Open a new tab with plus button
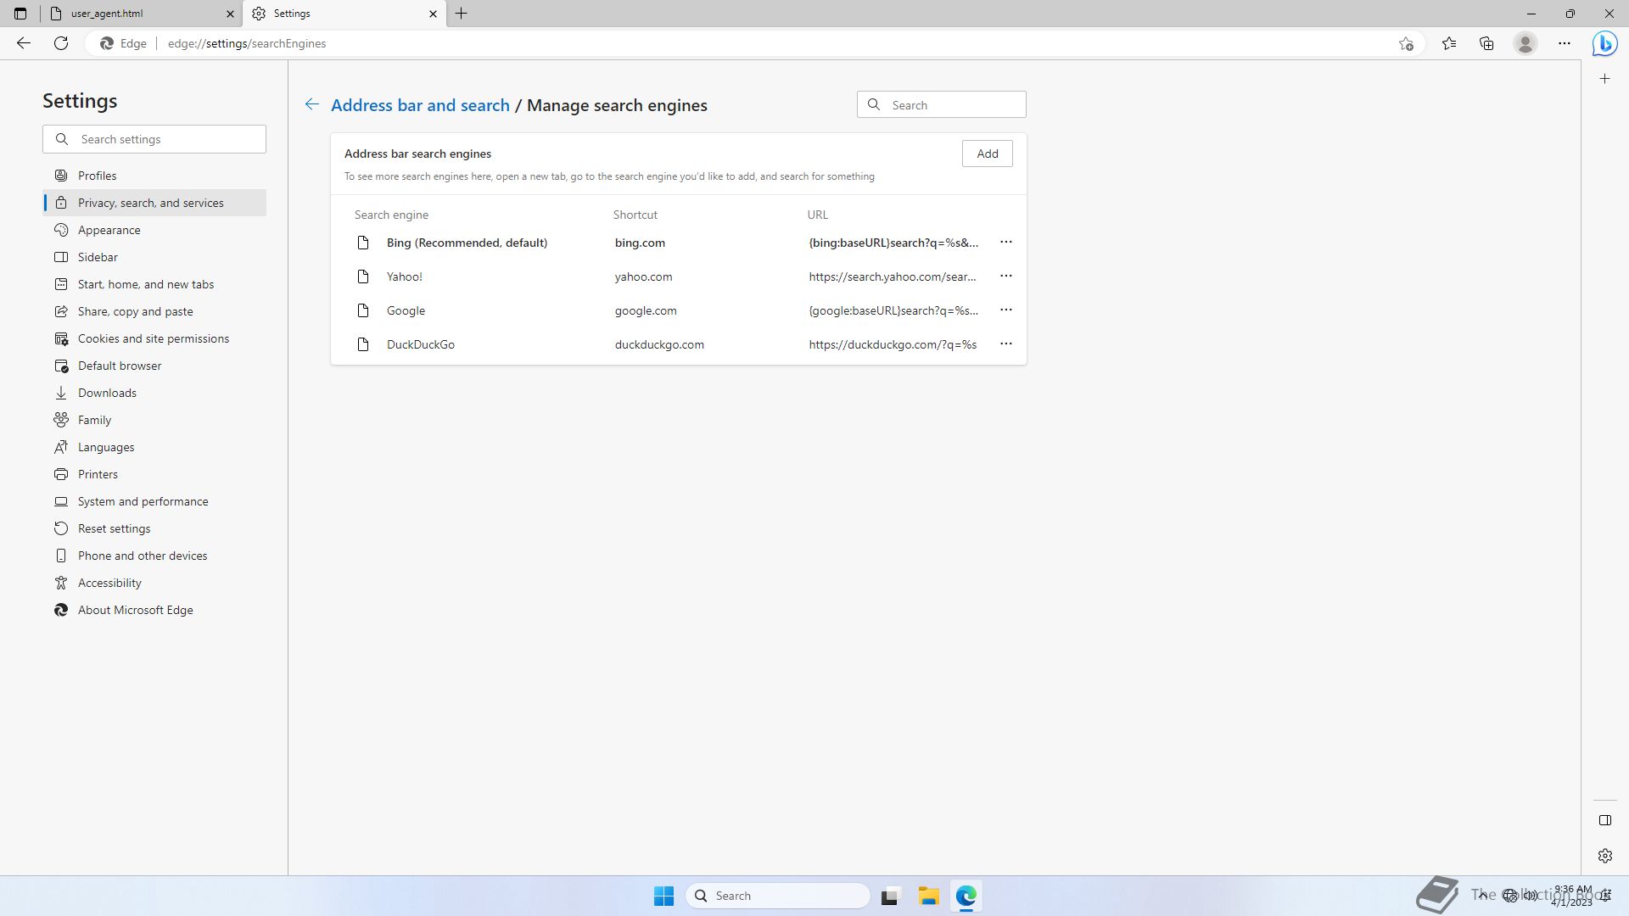The height and width of the screenshot is (916, 1629). click(462, 14)
